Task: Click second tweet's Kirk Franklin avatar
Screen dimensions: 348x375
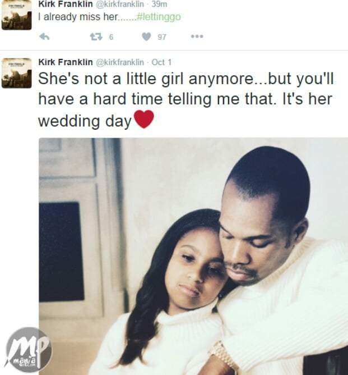Action: 16,73
